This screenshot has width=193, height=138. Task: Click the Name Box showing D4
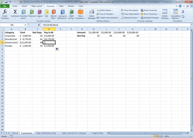click(x=12, y=25)
